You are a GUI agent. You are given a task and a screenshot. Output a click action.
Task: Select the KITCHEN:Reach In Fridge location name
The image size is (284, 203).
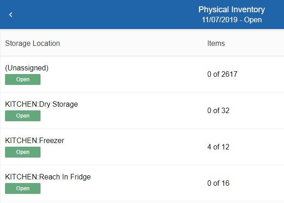pyautogui.click(x=48, y=177)
